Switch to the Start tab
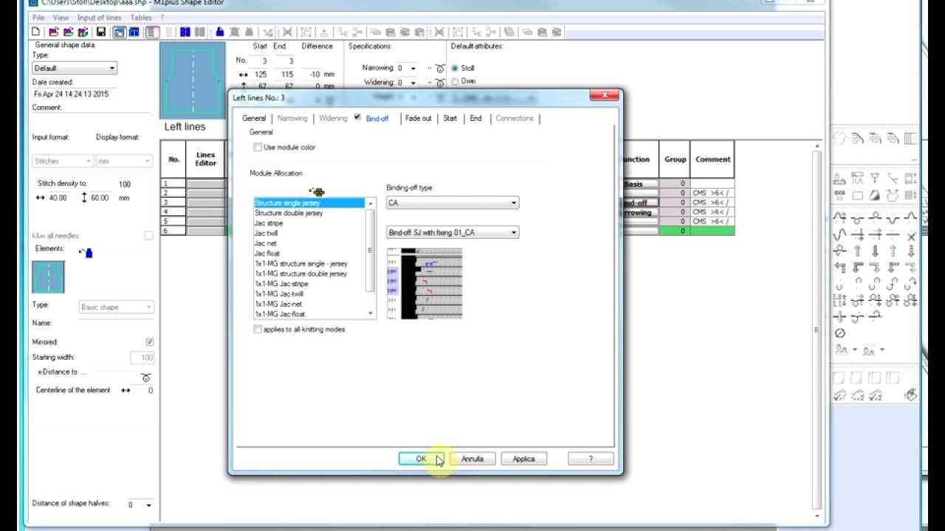The width and height of the screenshot is (945, 531). tap(450, 118)
